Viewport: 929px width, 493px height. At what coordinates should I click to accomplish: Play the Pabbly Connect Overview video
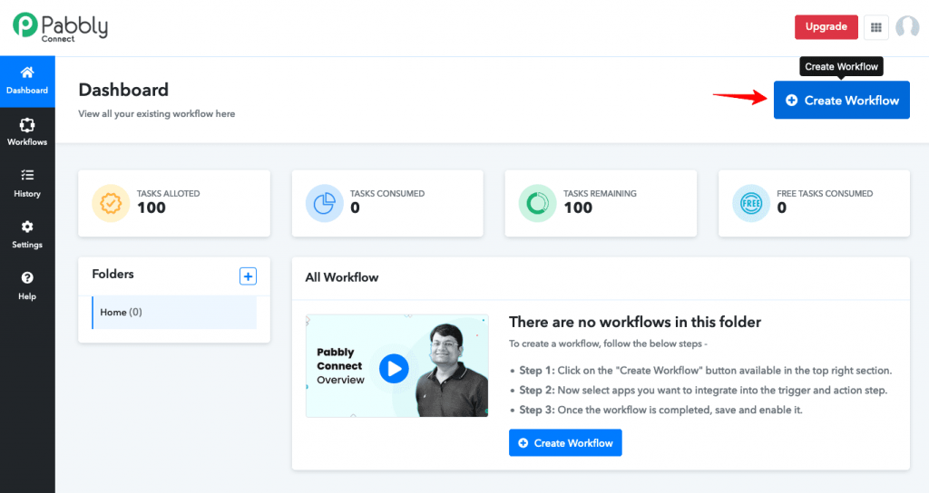tap(394, 368)
